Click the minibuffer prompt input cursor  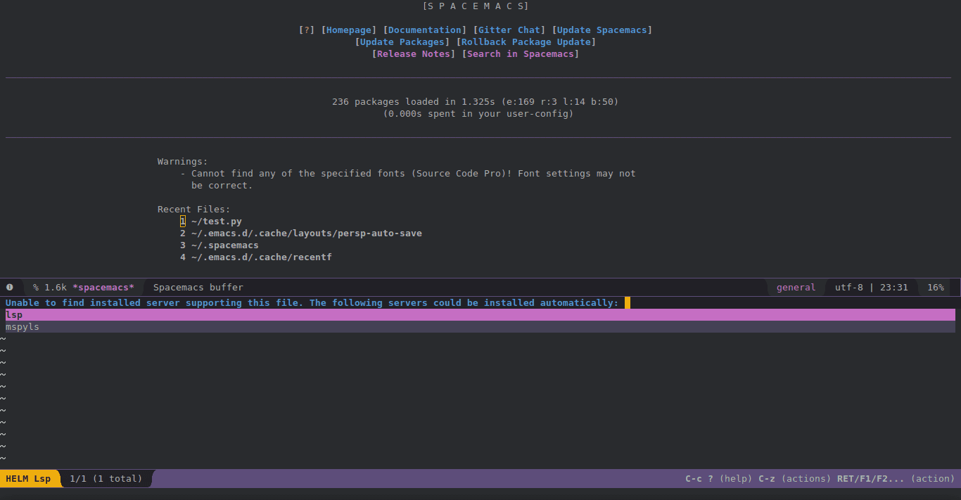[x=628, y=303]
